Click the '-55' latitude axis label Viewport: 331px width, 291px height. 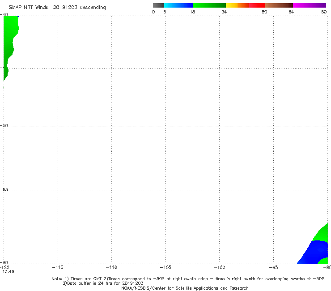click(4, 190)
